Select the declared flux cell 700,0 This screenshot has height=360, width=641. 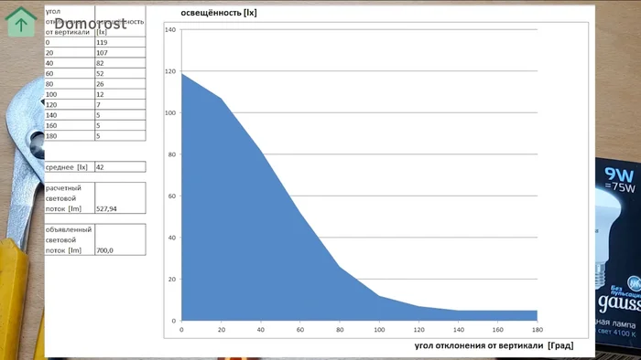120,239
